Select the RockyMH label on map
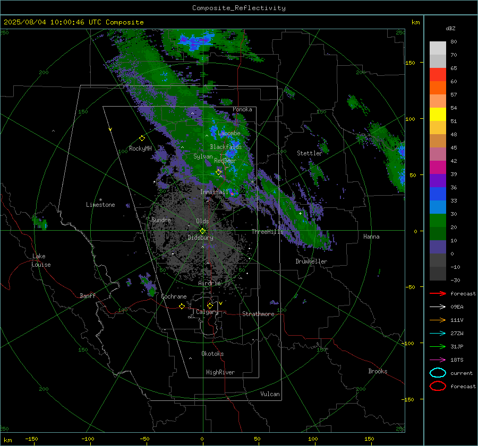Screen dimensions: 478x446 coord(140,148)
